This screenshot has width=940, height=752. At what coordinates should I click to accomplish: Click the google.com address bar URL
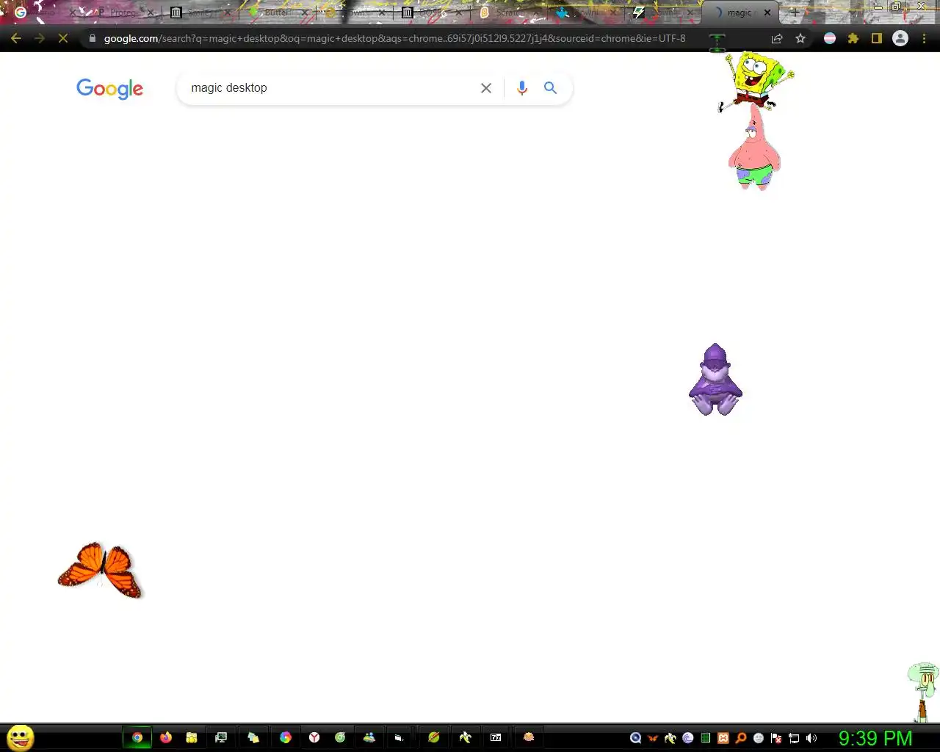394,38
